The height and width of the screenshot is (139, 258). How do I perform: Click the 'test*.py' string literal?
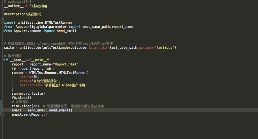[165, 48]
